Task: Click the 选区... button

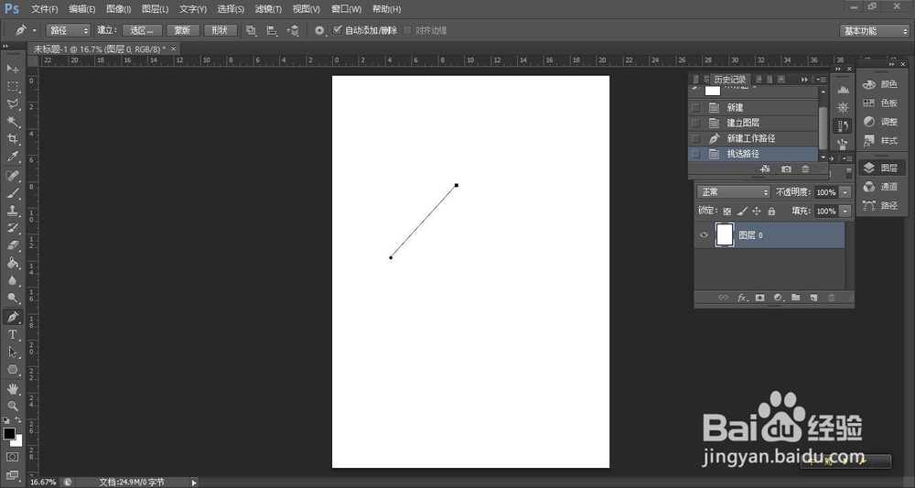Action: (142, 30)
